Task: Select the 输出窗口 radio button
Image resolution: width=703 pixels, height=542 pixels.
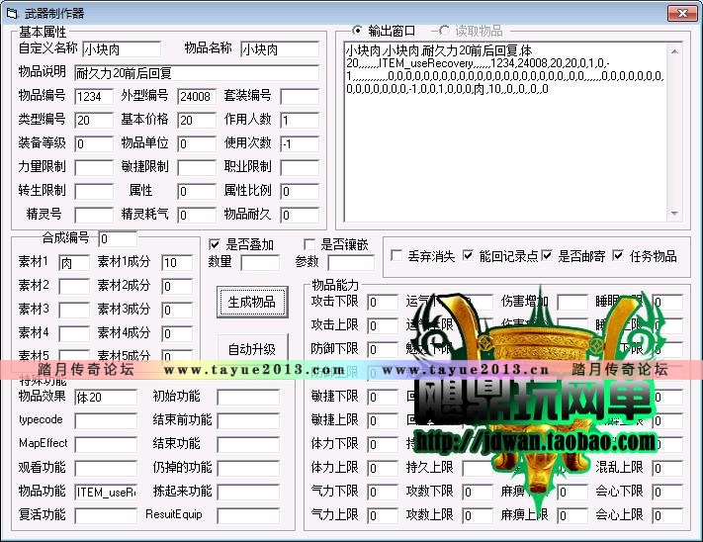Action: pyautogui.click(x=357, y=31)
